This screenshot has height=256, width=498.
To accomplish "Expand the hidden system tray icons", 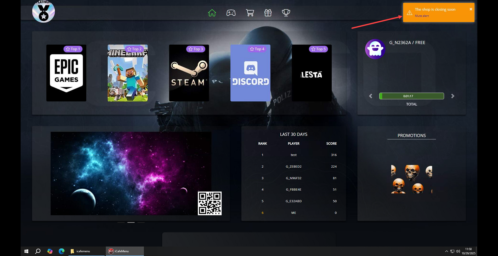I will pyautogui.click(x=446, y=251).
